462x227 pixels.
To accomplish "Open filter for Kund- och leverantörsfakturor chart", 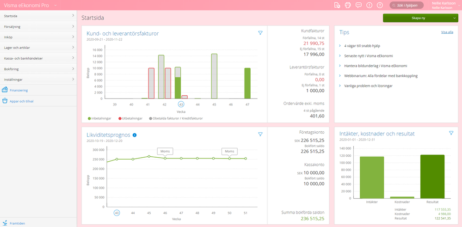I will (x=260, y=33).
